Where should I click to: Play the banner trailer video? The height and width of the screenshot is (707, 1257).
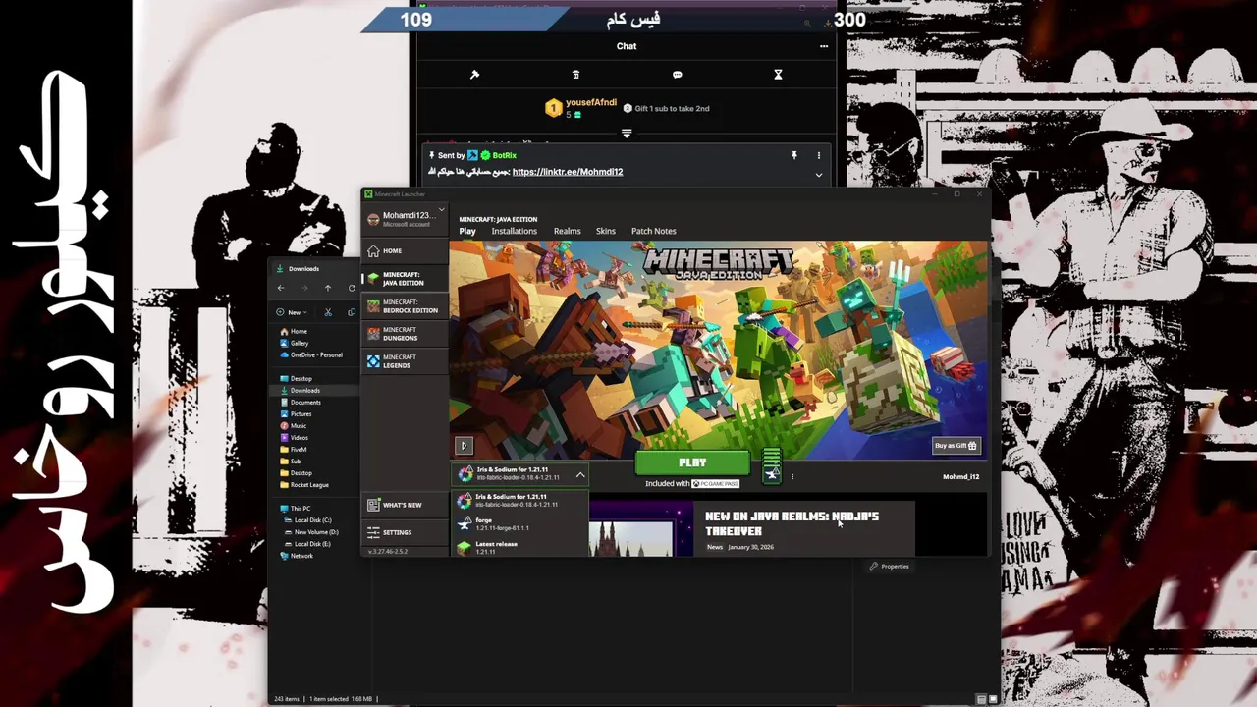[x=464, y=446]
